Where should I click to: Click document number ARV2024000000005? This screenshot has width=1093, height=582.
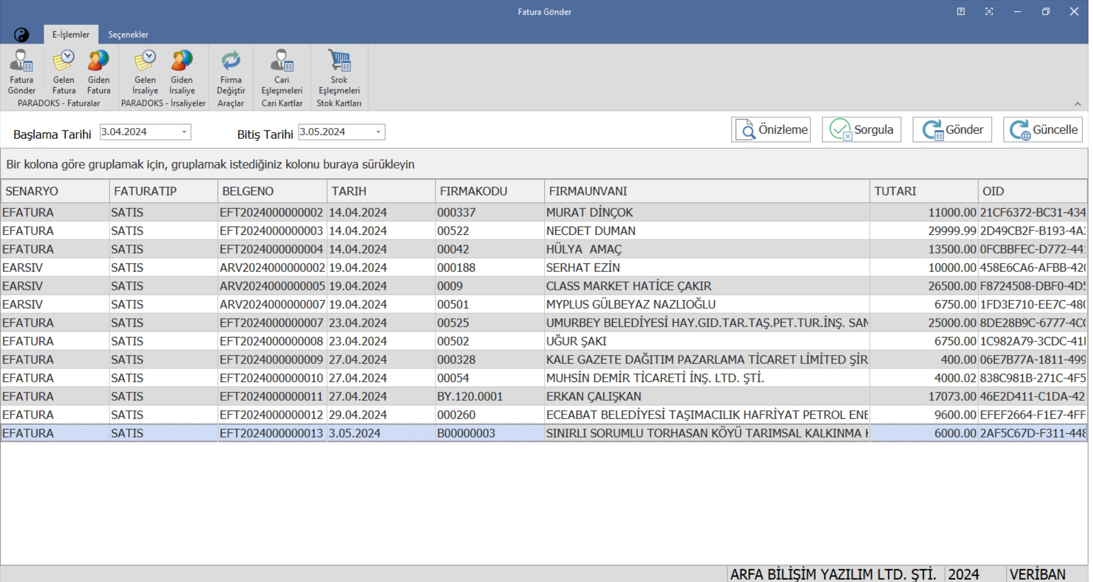(x=272, y=286)
